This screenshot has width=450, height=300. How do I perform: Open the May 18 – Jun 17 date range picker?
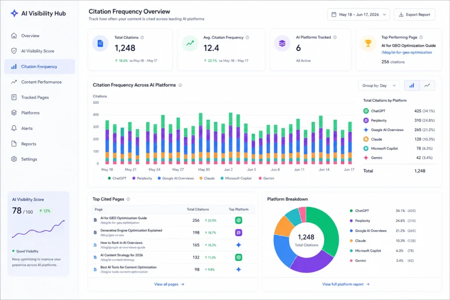coord(359,14)
